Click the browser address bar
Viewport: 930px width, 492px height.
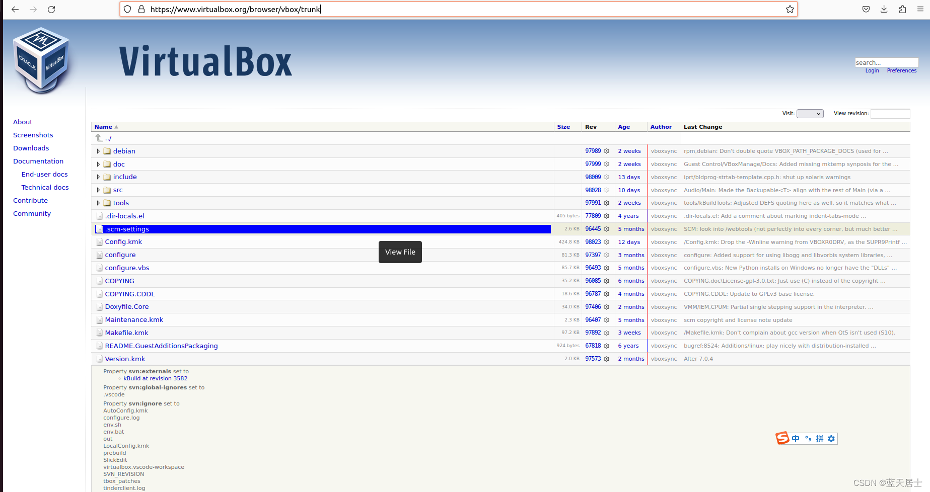coord(458,9)
